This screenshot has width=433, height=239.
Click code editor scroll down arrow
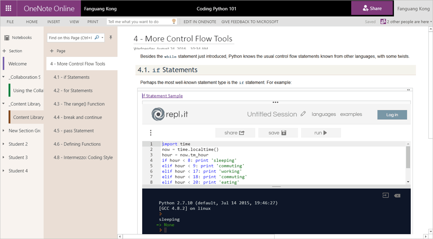pos(408,182)
